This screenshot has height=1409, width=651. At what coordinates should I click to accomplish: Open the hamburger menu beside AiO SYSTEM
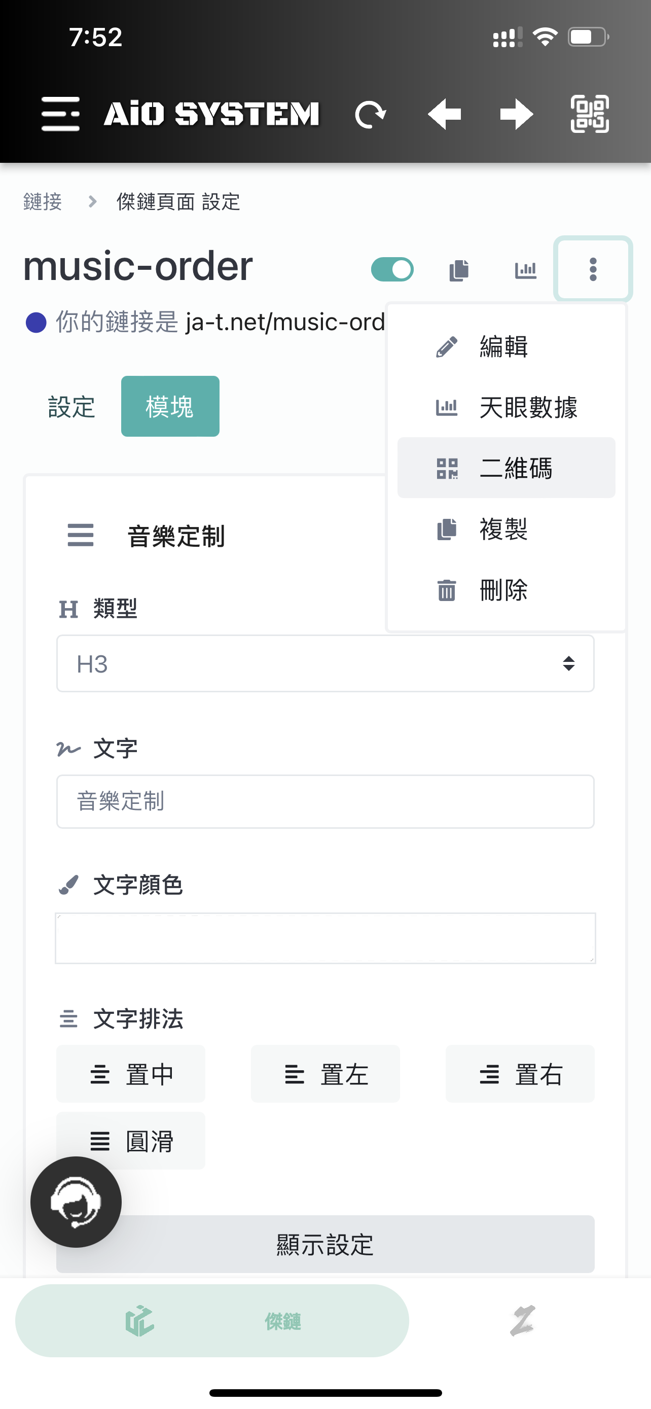tap(61, 114)
